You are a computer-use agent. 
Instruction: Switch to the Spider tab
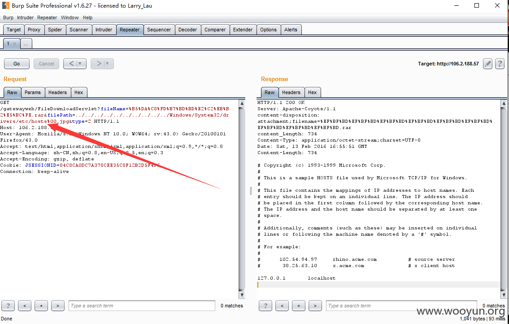(55, 30)
